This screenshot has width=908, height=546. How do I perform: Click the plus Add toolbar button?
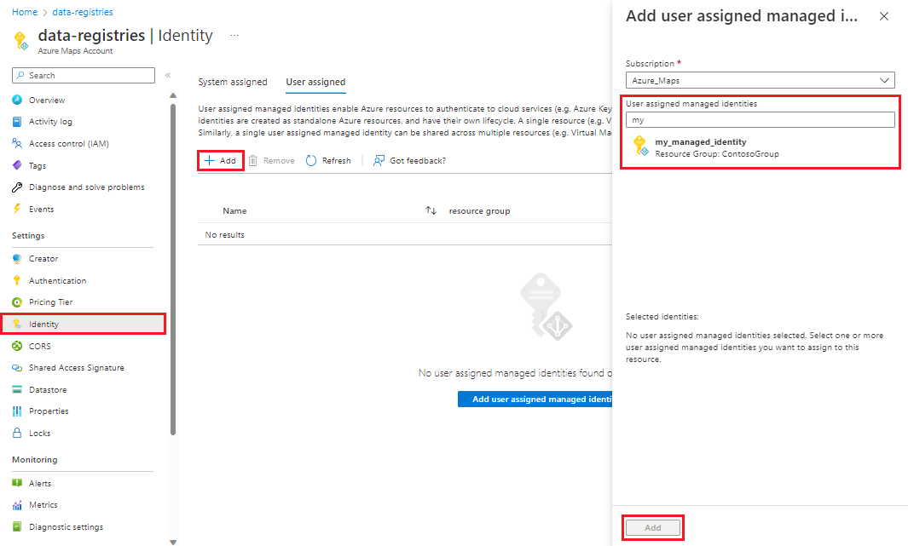(x=221, y=160)
